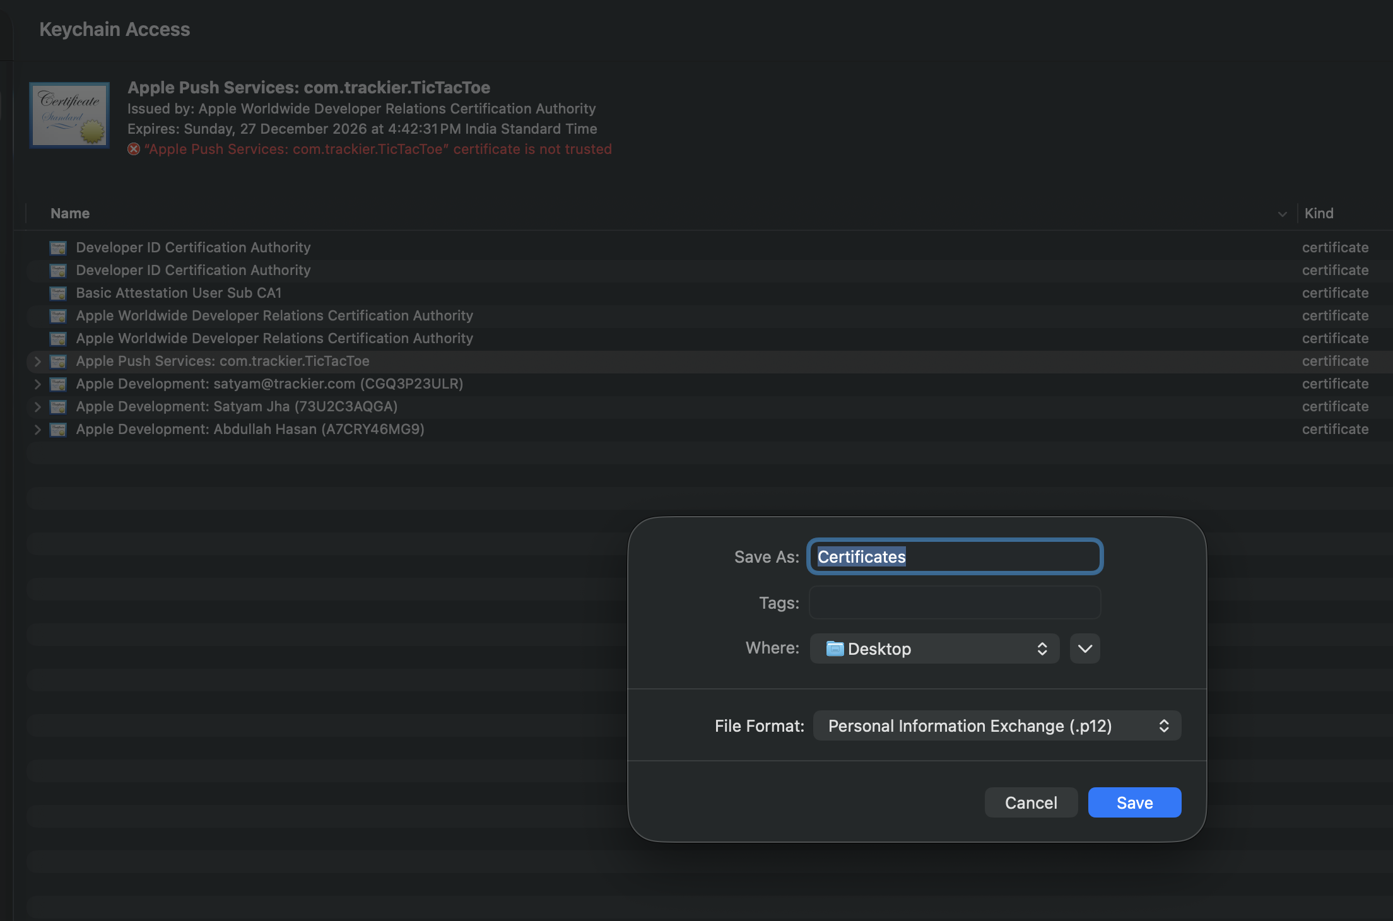Image resolution: width=1393 pixels, height=921 pixels.
Task: Click the certificate icon beside Apple Development: Satyam Jha
Action: pos(57,406)
